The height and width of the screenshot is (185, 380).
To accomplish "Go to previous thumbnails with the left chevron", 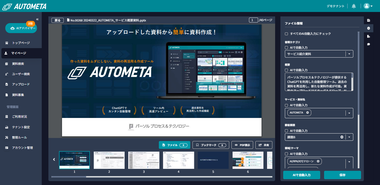I will click(x=54, y=159).
